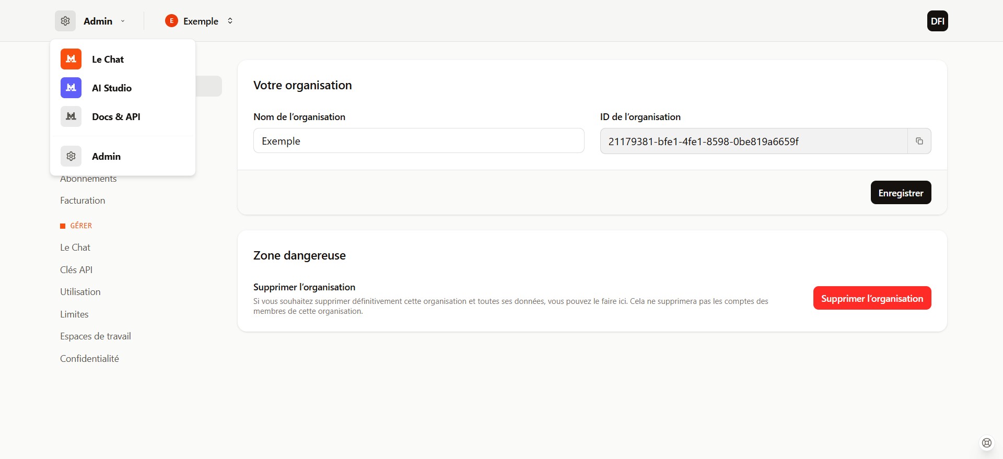This screenshot has height=459, width=1003.
Task: Open the DFI user profile avatar
Action: tap(937, 21)
